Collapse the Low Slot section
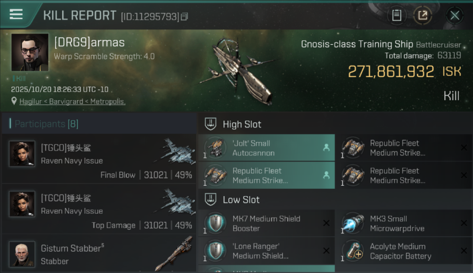The height and width of the screenshot is (273, 473). pos(211,199)
